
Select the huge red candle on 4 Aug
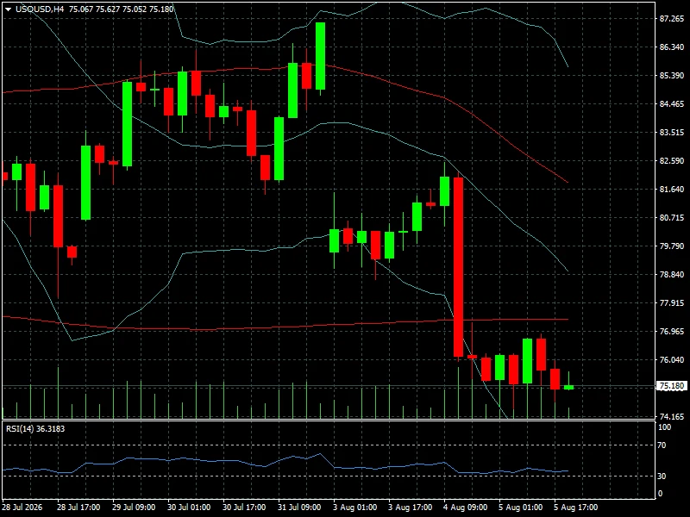(x=458, y=267)
